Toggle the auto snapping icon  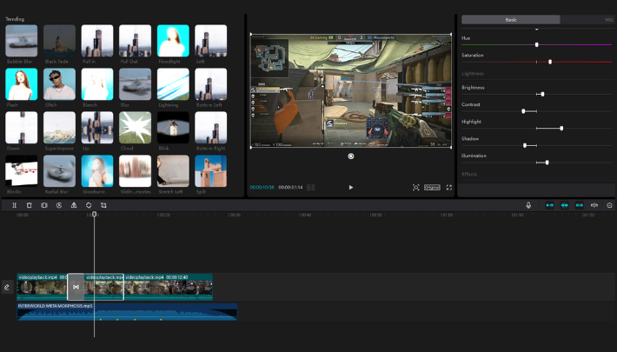(x=565, y=205)
